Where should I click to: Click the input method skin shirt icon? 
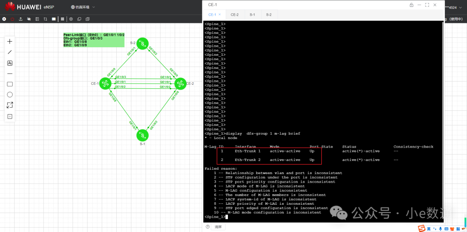(x=452, y=229)
